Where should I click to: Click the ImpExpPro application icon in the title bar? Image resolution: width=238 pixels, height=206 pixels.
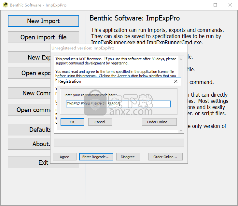(x=6, y=5)
